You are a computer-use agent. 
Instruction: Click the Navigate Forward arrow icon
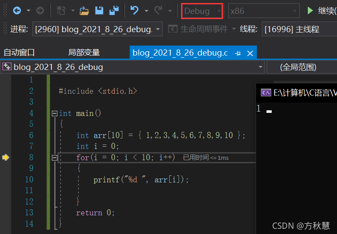[40, 10]
